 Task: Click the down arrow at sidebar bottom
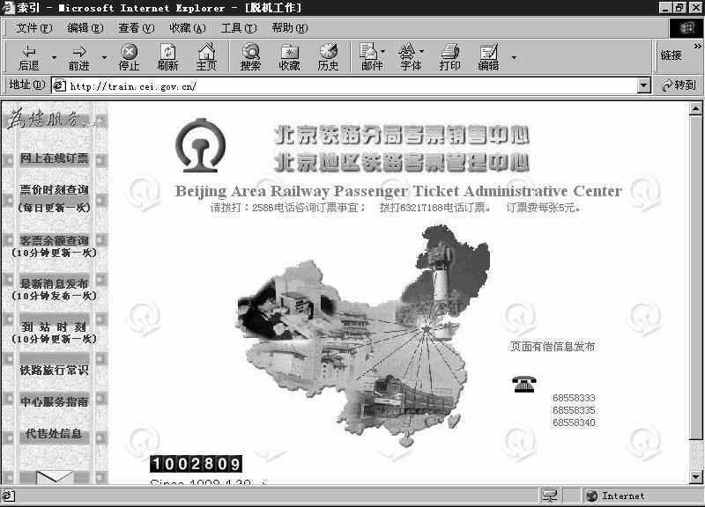click(53, 475)
